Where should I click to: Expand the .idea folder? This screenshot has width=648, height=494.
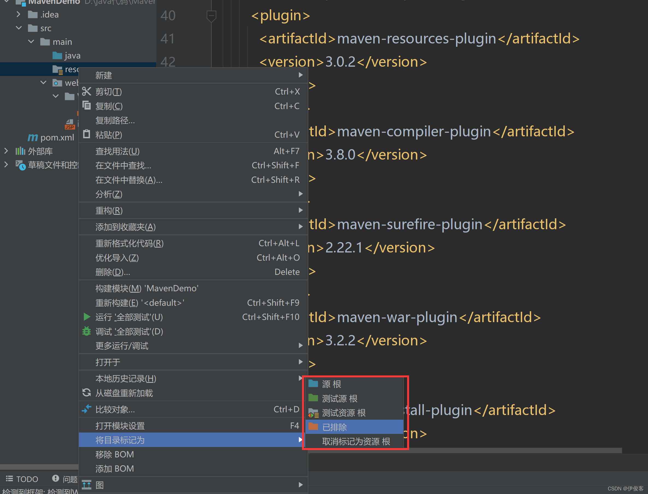pos(19,14)
